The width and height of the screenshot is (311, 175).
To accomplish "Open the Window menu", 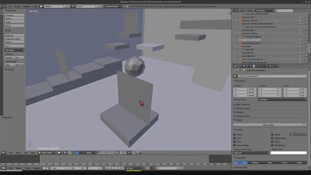I will point(27,6).
